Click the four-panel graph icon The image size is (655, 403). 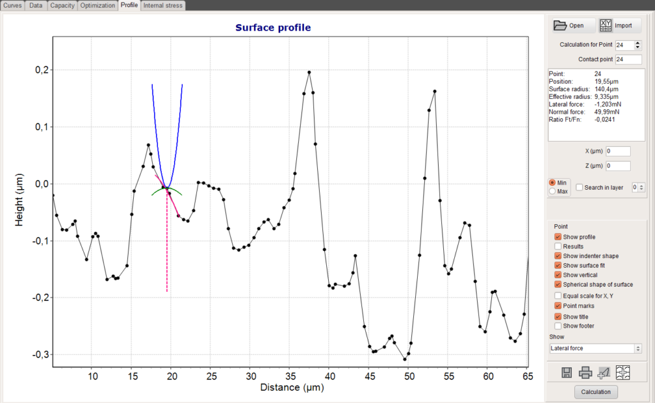pyautogui.click(x=622, y=372)
